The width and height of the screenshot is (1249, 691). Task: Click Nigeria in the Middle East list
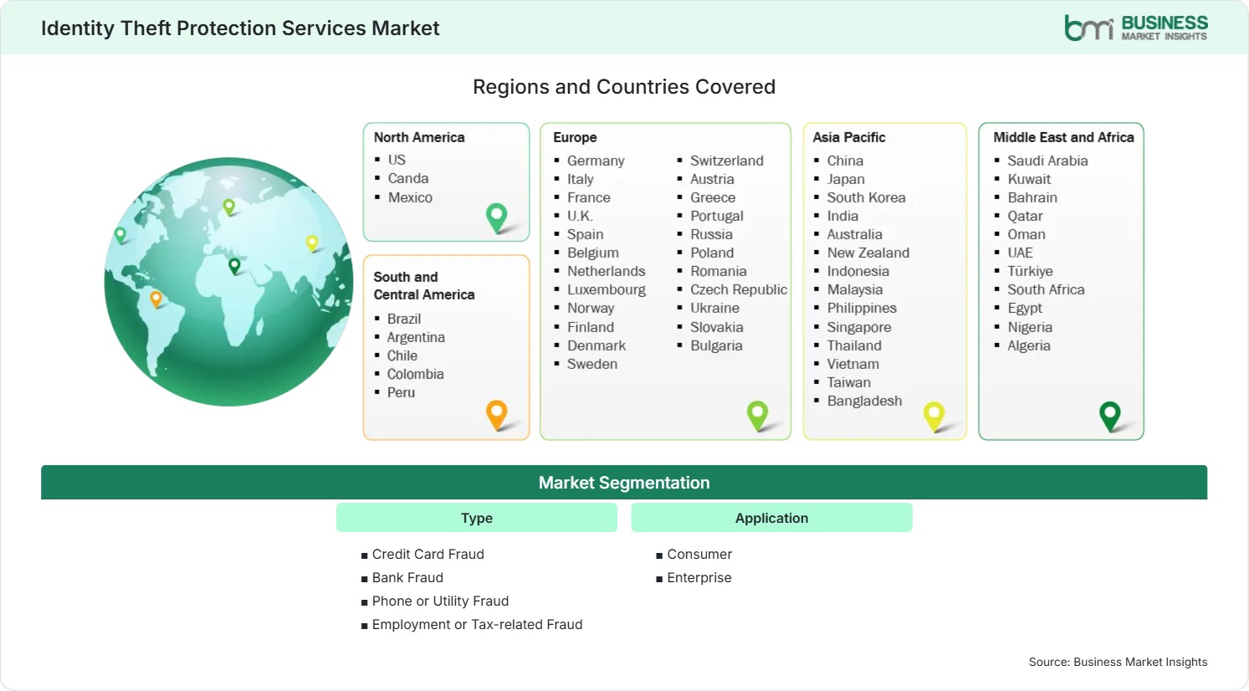(1030, 327)
